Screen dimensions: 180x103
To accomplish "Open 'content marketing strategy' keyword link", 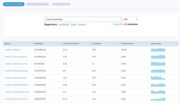I will (x=16, y=71).
